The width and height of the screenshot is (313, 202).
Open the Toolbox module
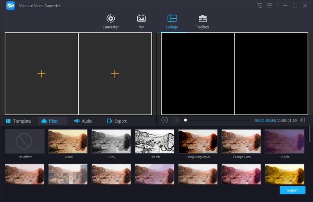tap(202, 21)
